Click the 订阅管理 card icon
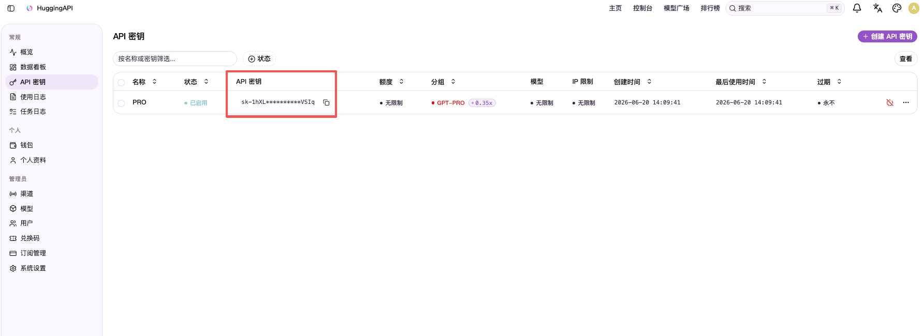Image resolution: width=924 pixels, height=336 pixels. click(13, 253)
